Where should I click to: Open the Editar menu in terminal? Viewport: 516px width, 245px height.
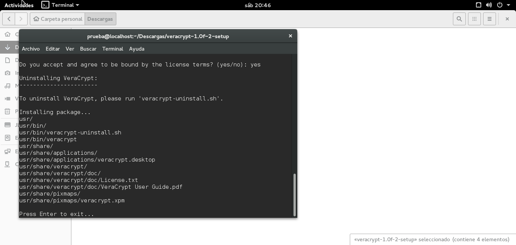[x=53, y=49]
